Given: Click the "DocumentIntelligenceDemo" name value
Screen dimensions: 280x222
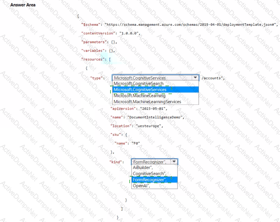Looking at the screenshot, I should tap(156, 117).
